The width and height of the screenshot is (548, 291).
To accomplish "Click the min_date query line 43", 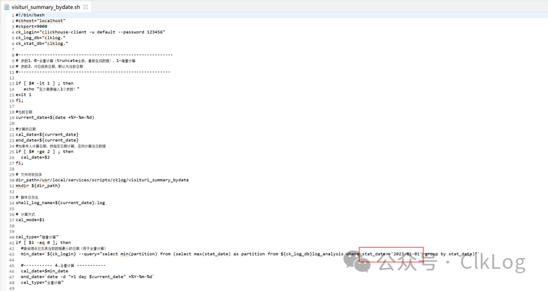I will pyautogui.click(x=250, y=254).
